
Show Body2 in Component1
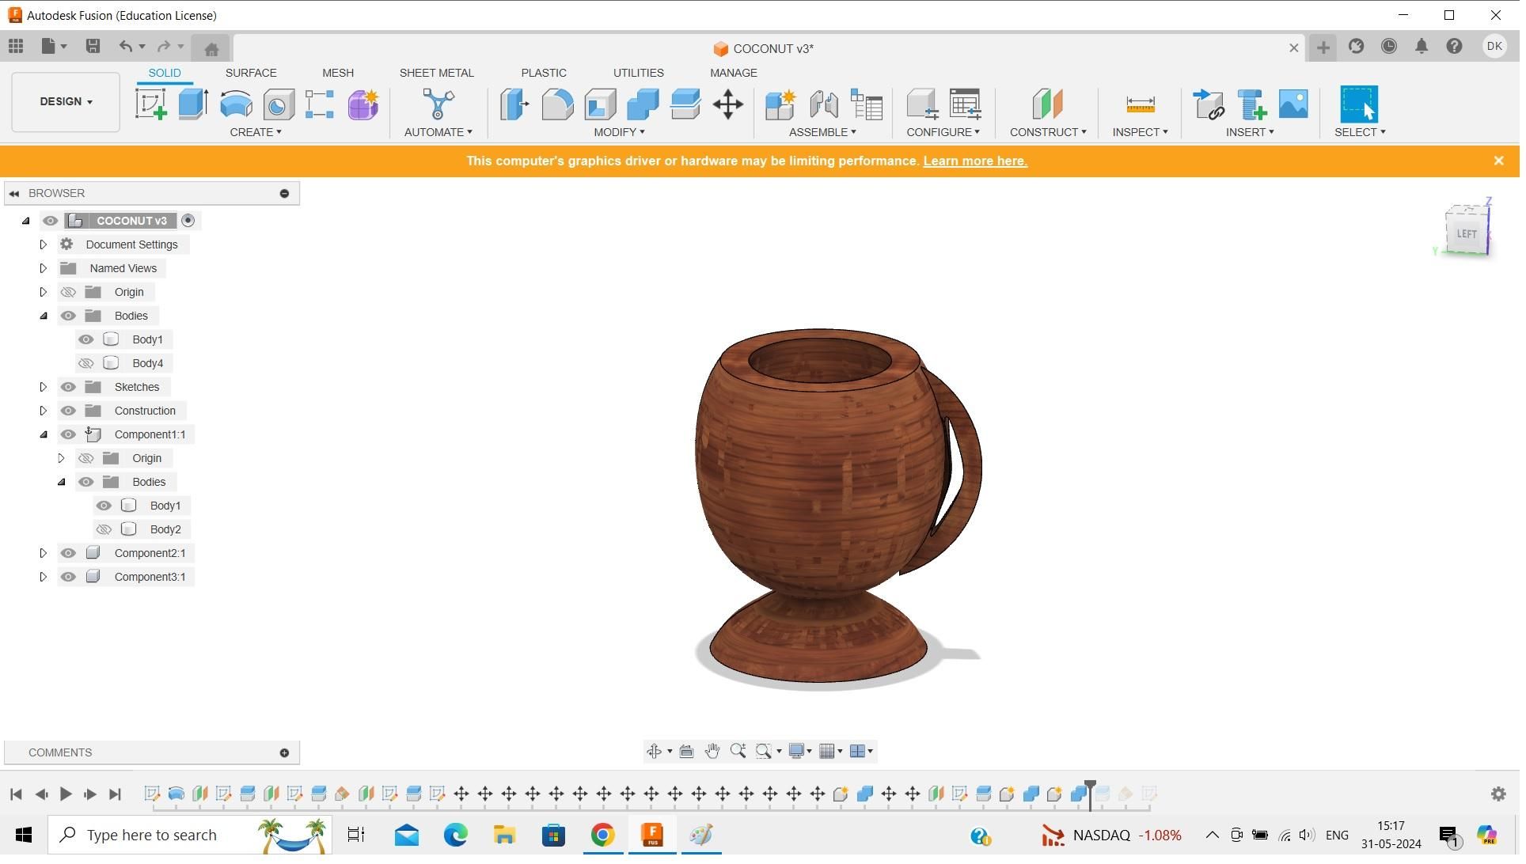104,529
